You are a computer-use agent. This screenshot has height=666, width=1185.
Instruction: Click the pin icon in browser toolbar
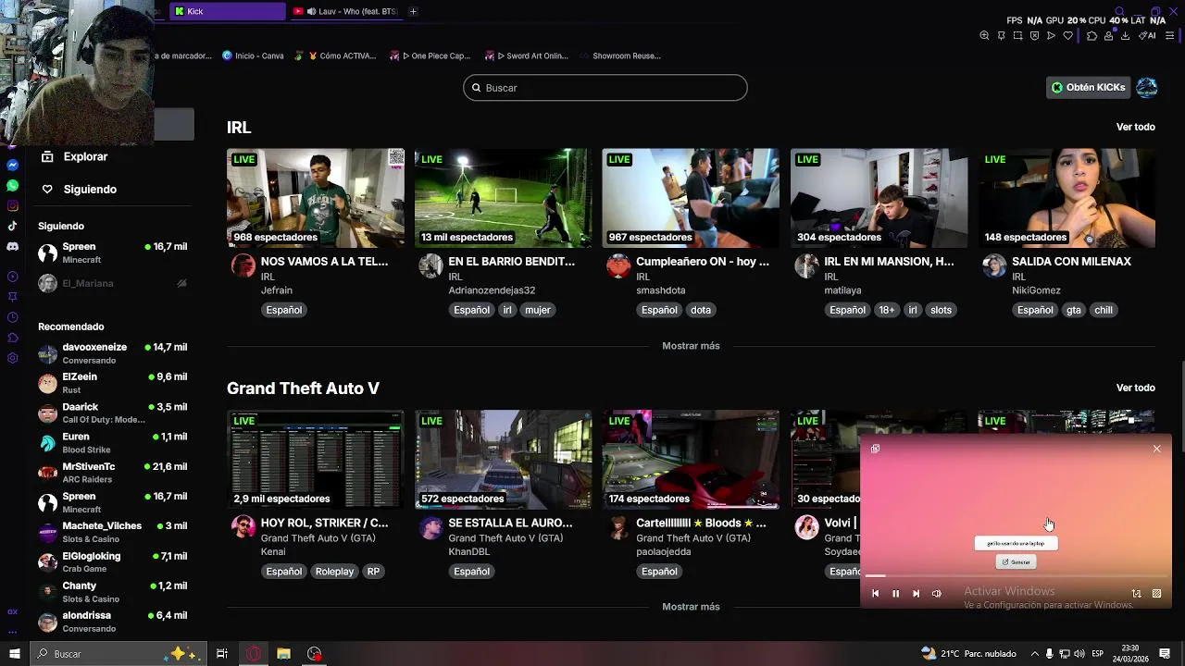[x=1001, y=36]
